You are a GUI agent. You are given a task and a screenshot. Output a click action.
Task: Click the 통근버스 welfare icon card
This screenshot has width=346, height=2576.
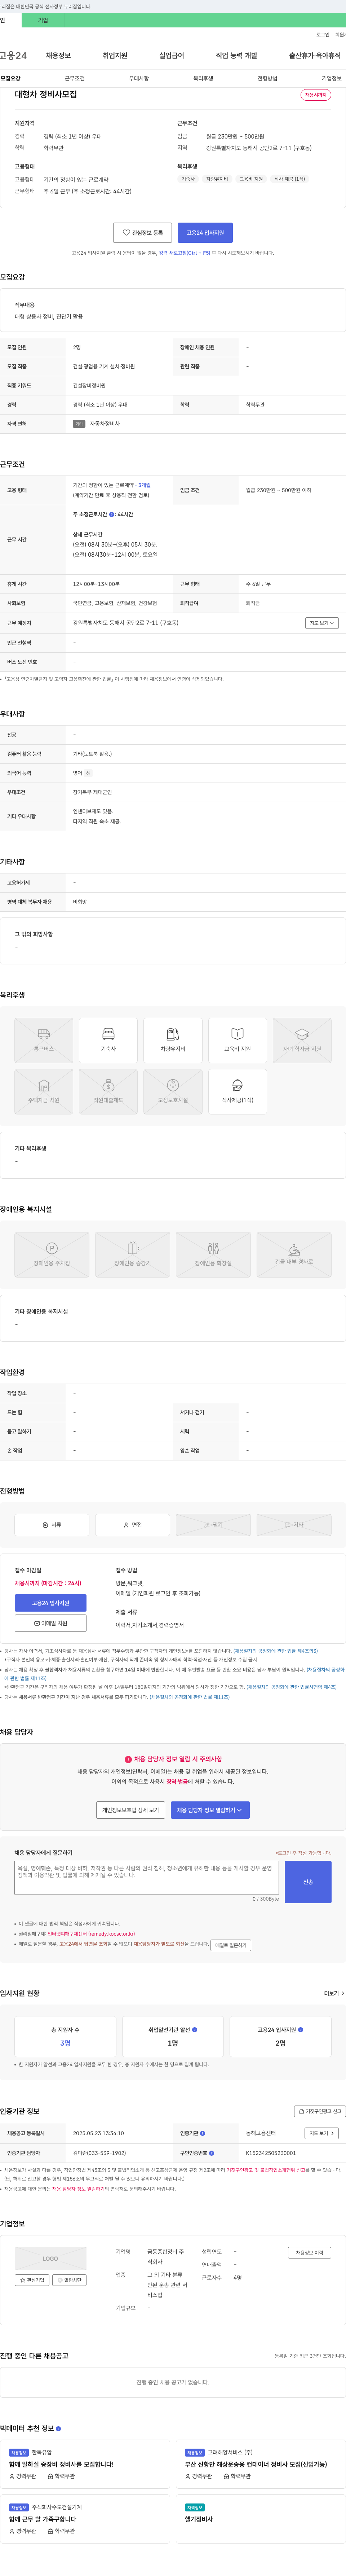[44, 1040]
